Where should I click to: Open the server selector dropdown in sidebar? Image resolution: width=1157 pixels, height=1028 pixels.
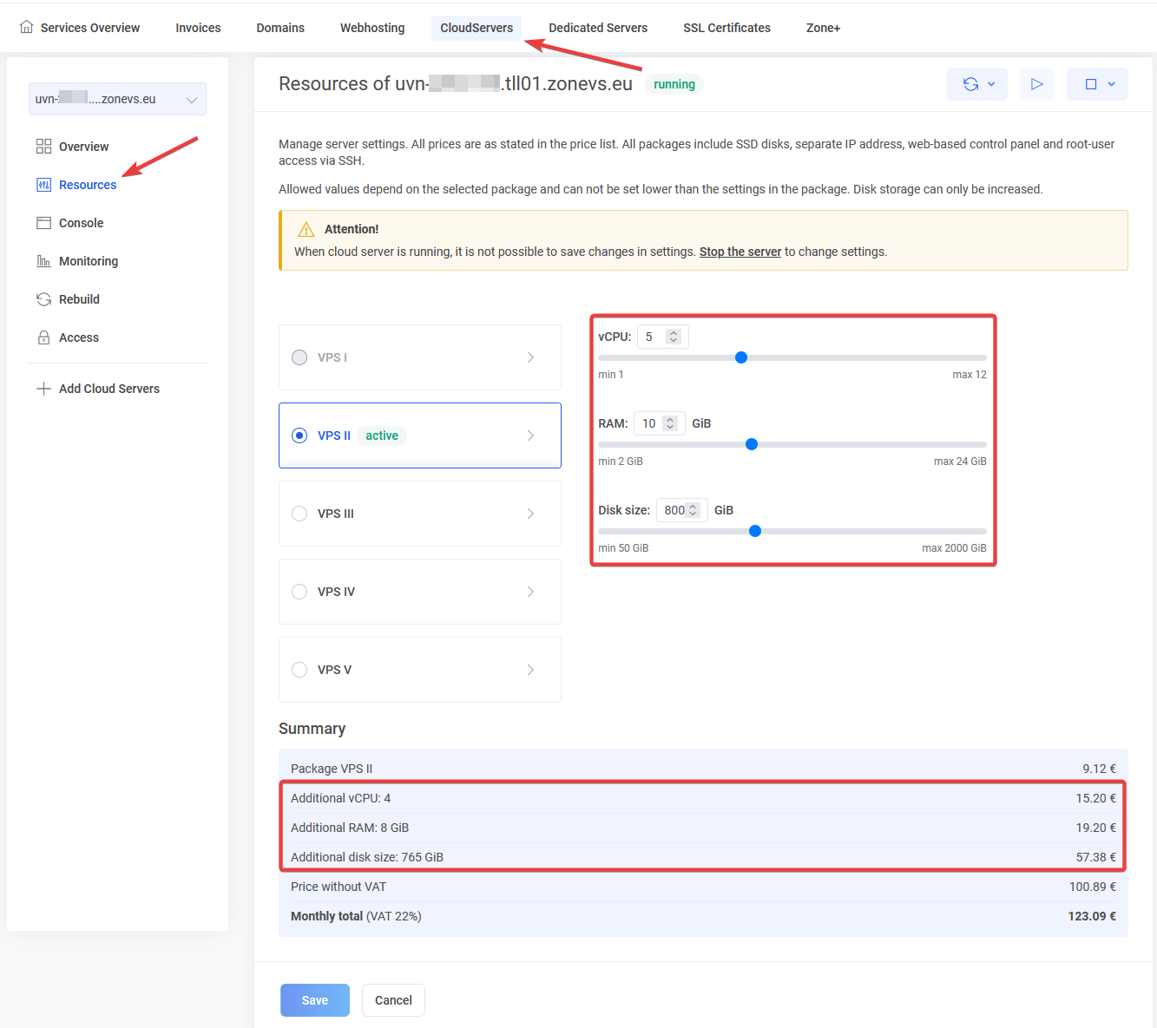pyautogui.click(x=117, y=99)
